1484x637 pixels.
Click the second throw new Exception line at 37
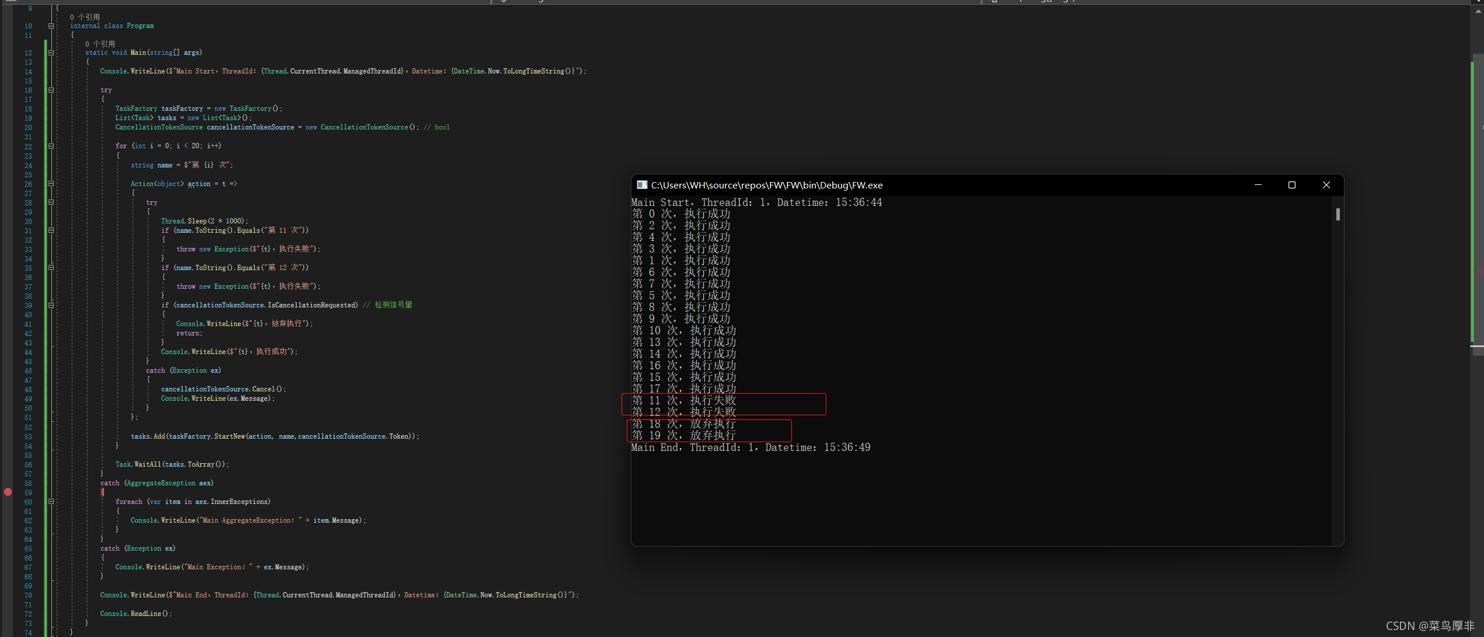[249, 286]
